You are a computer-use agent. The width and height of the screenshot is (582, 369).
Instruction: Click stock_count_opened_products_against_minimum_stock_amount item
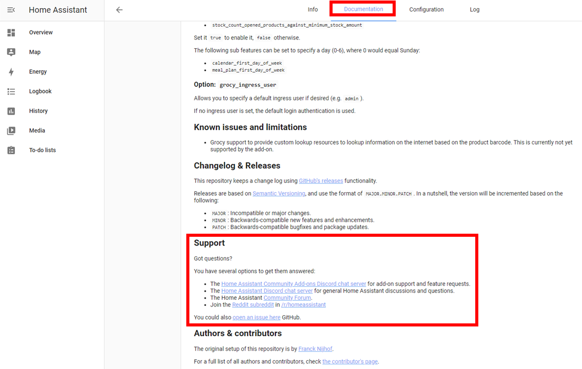point(287,25)
